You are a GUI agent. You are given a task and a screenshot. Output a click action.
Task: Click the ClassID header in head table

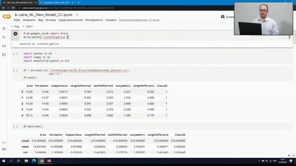point(162,86)
